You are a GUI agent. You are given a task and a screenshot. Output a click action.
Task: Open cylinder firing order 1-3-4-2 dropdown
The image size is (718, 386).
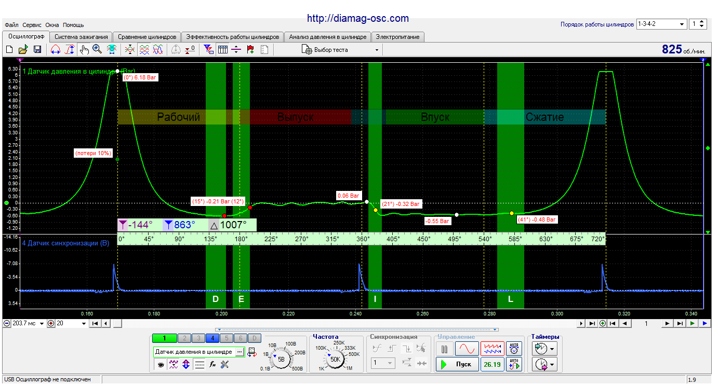tap(661, 24)
